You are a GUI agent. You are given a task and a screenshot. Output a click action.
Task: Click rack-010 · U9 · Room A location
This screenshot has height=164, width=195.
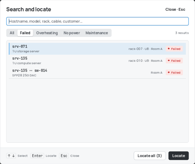(x=145, y=61)
